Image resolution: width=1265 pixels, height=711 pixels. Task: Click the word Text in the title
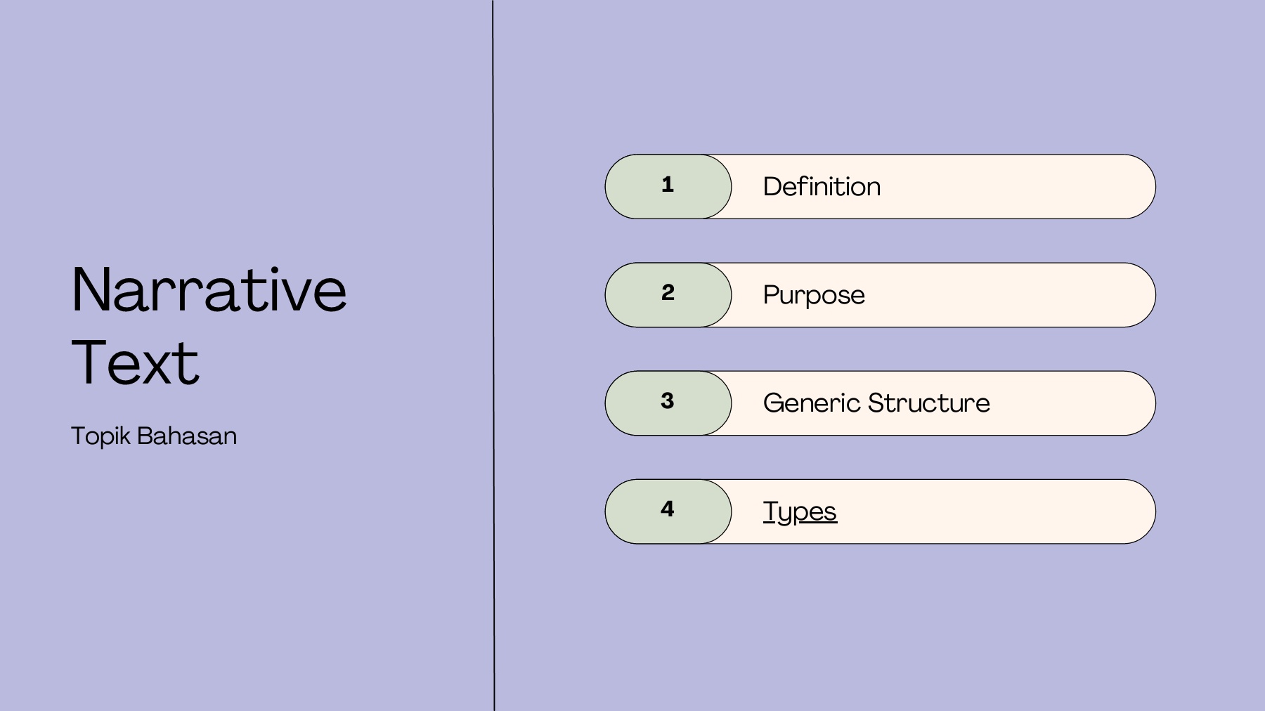pyautogui.click(x=135, y=363)
